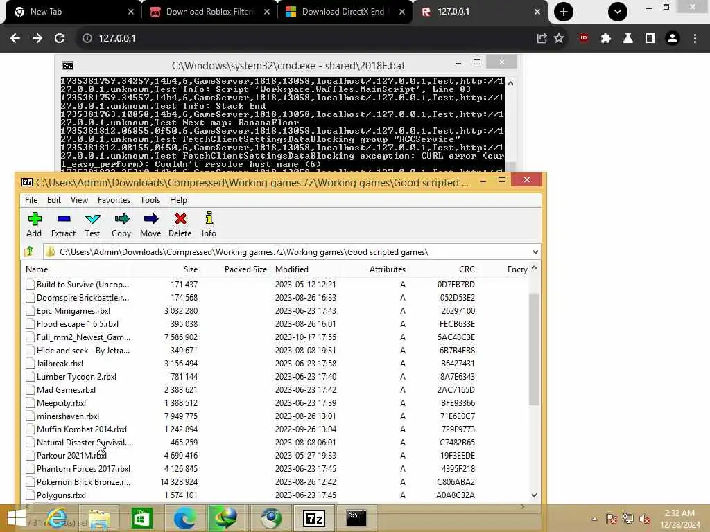The height and width of the screenshot is (532, 710).
Task: Open Chrome three-dot menu
Action: click(695, 38)
